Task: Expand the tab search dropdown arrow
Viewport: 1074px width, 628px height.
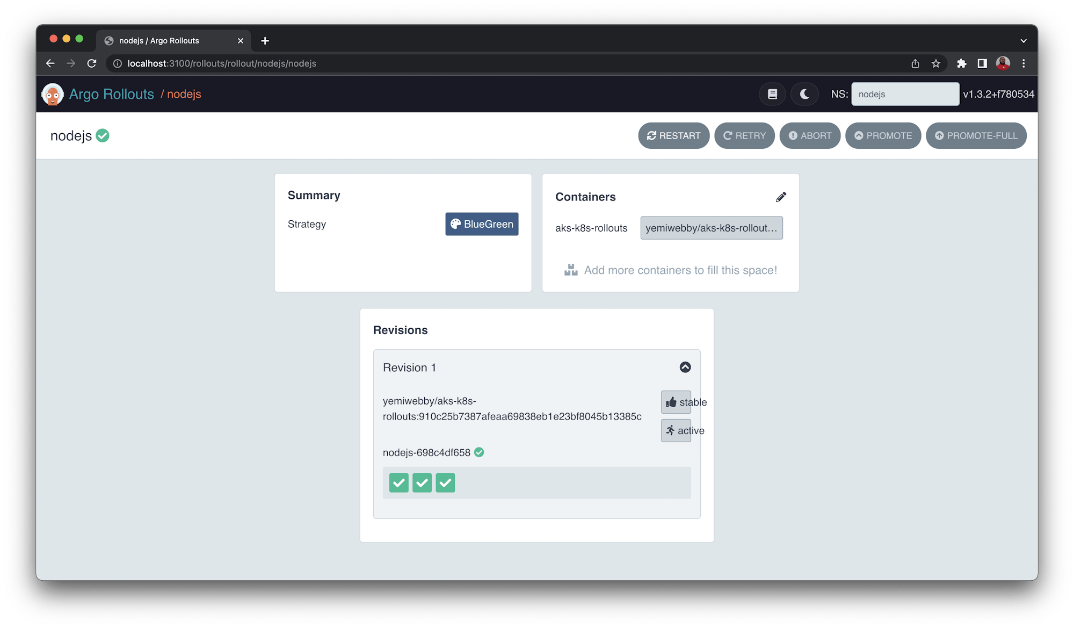Action: point(1024,41)
